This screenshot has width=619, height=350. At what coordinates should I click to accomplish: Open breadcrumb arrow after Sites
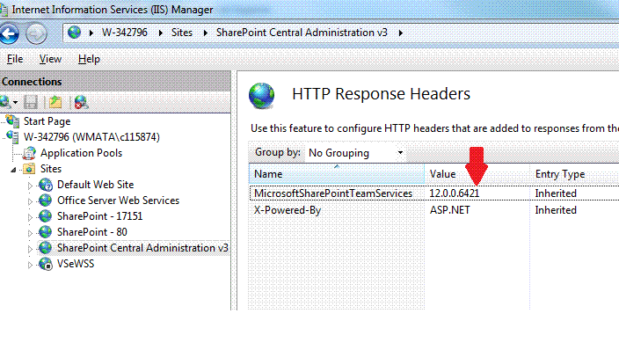click(205, 33)
